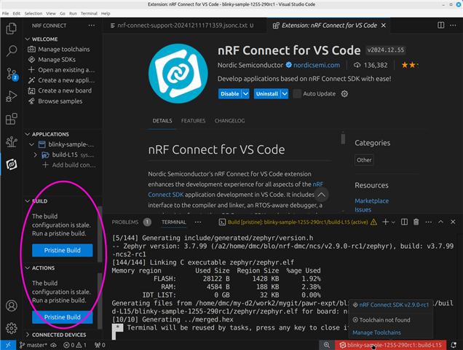
Task: Maximize the panel with up chevron
Action: click(x=440, y=222)
